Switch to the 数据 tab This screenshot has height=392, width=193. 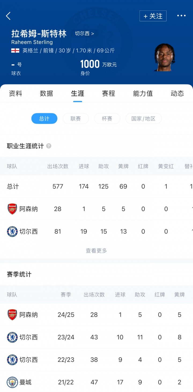coord(46,94)
